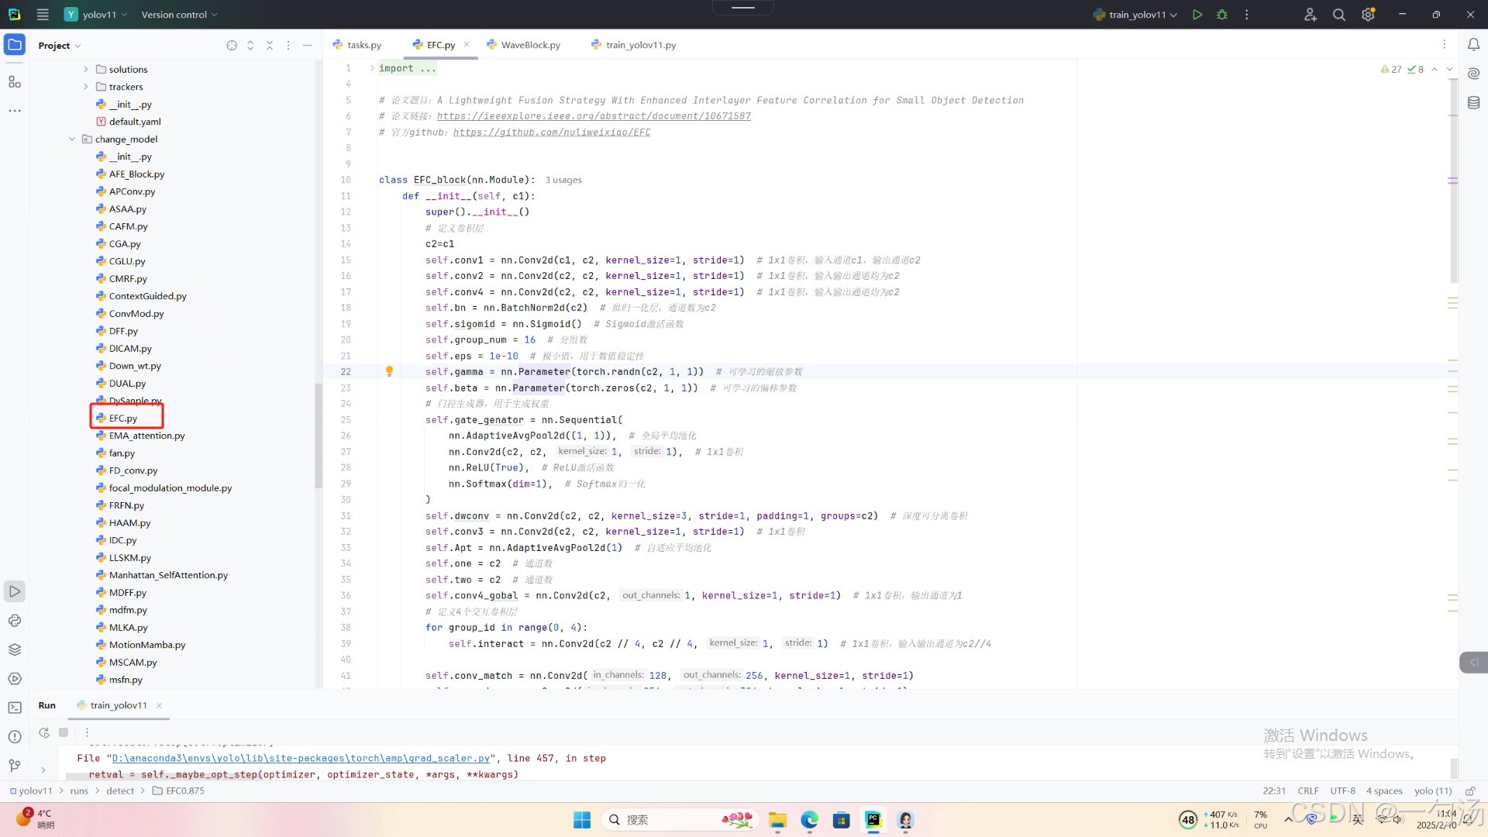Open the Git tool window icon
This screenshot has height=837, width=1488.
(x=15, y=766)
